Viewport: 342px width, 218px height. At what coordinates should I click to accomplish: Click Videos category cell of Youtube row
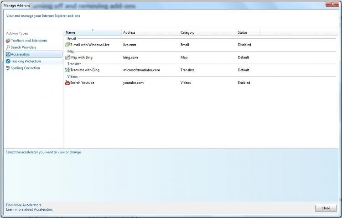(x=186, y=83)
